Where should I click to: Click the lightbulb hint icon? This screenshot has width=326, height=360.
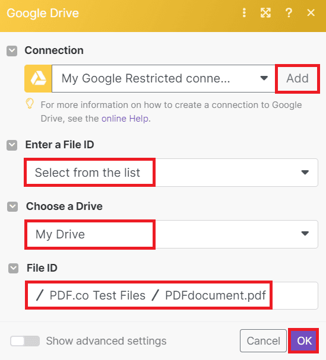pos(30,104)
